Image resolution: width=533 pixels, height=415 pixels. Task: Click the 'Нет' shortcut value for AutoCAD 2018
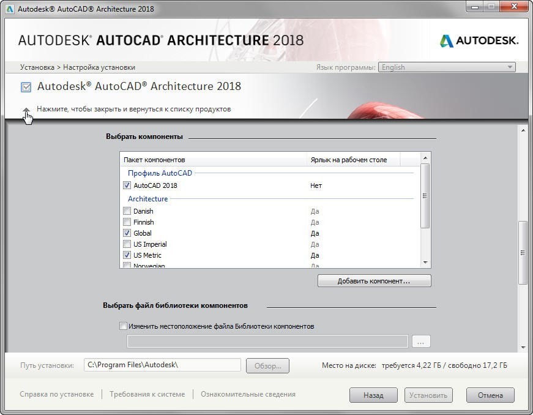pos(316,185)
